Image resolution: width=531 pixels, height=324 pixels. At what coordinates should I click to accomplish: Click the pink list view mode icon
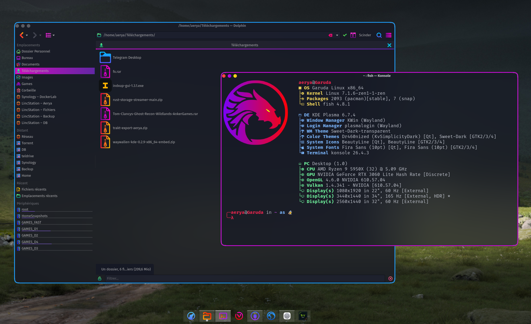pos(48,35)
